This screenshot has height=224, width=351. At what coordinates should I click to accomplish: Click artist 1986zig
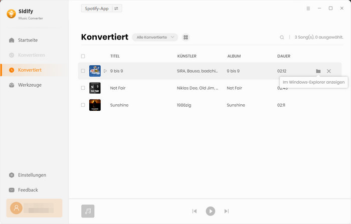pos(184,105)
